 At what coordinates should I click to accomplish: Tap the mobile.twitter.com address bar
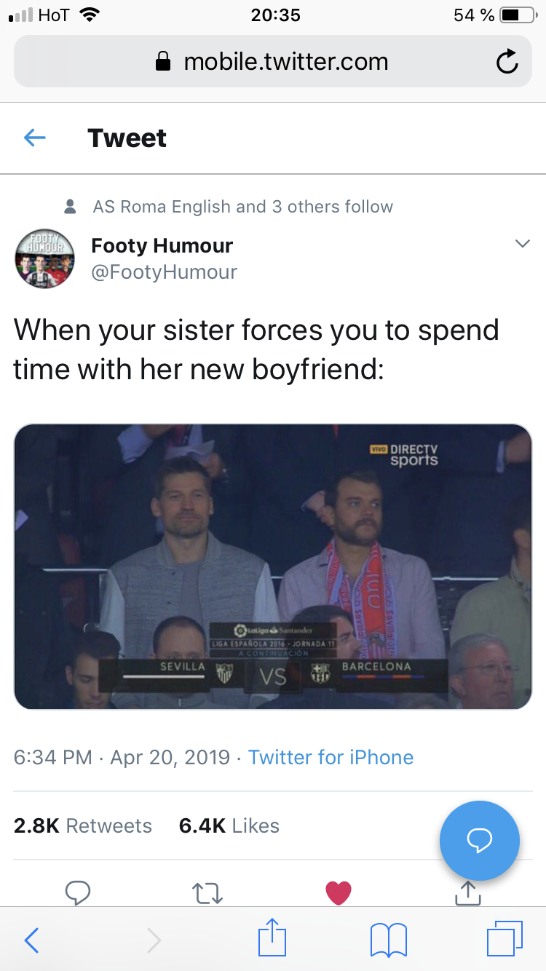273,62
